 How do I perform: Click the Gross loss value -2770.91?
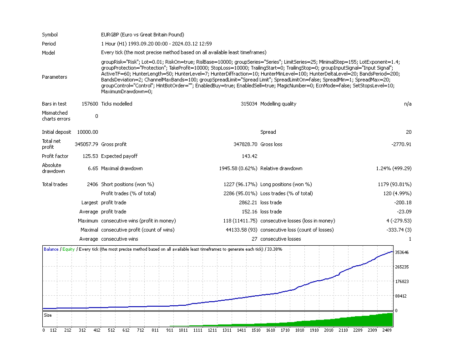[401, 144]
